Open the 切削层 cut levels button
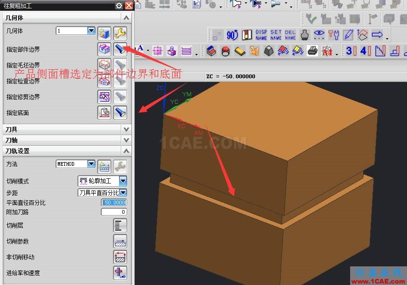 120,225
